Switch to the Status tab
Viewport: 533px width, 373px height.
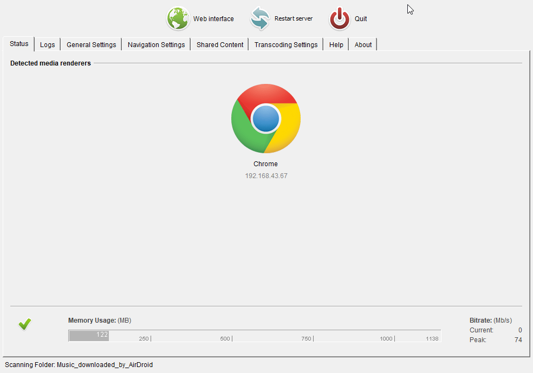click(x=19, y=44)
